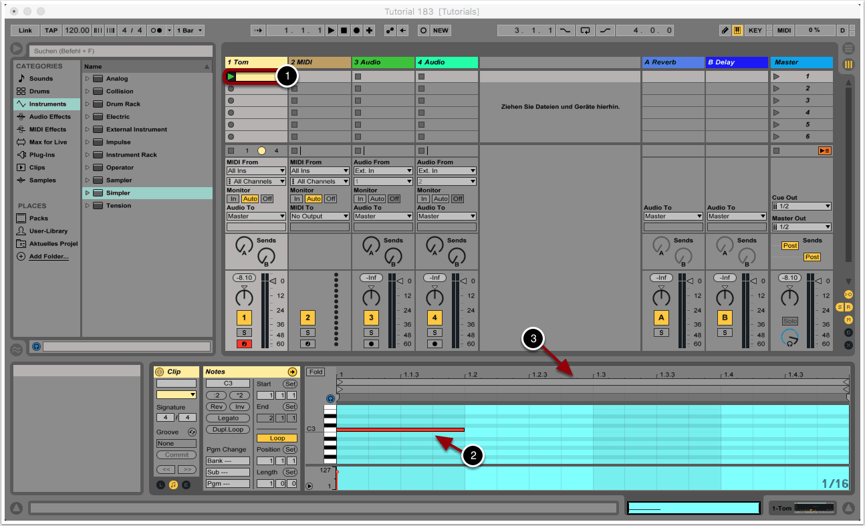Launch the clip in 1 Tom track

[x=231, y=76]
